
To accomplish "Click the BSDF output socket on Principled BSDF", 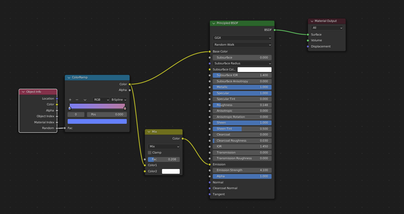I will point(275,30).
